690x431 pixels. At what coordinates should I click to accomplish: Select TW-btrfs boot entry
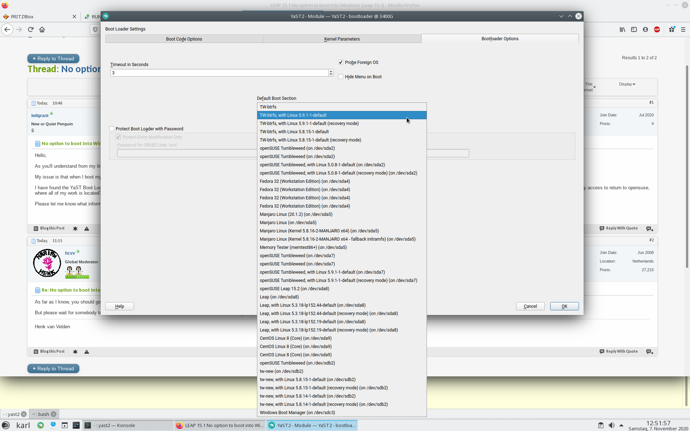tap(342, 107)
